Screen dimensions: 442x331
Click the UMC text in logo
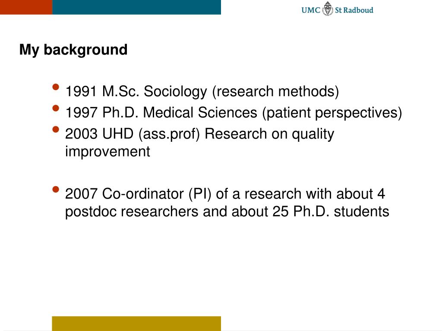pyautogui.click(x=311, y=10)
